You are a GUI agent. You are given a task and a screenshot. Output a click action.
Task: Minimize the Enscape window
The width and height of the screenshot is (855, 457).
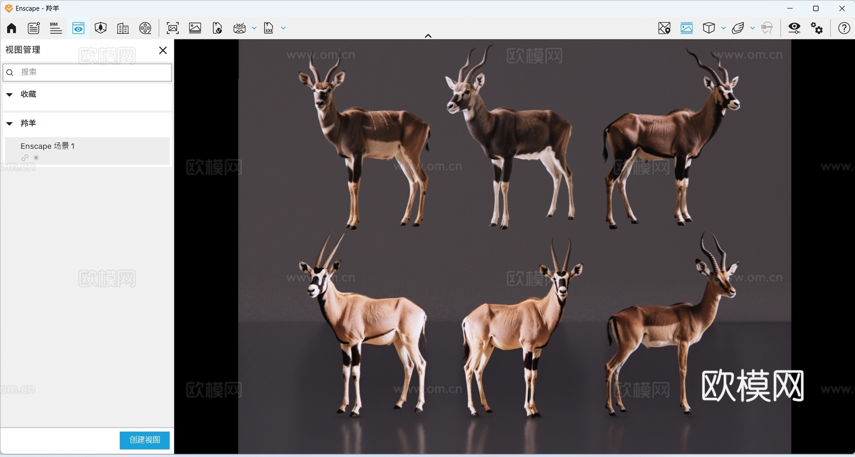point(790,9)
